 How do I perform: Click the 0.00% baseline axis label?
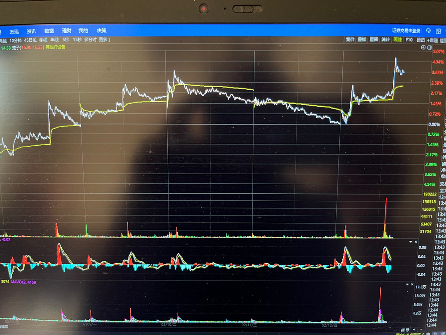434,124
